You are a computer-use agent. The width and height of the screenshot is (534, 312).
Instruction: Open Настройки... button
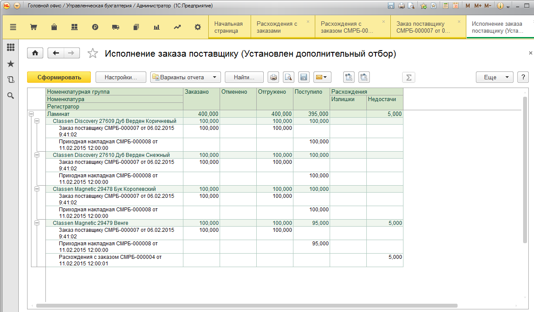(x=121, y=77)
